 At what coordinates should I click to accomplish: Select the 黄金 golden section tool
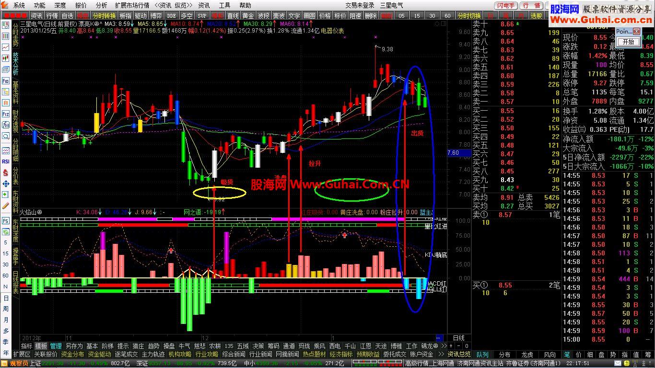(248, 15)
